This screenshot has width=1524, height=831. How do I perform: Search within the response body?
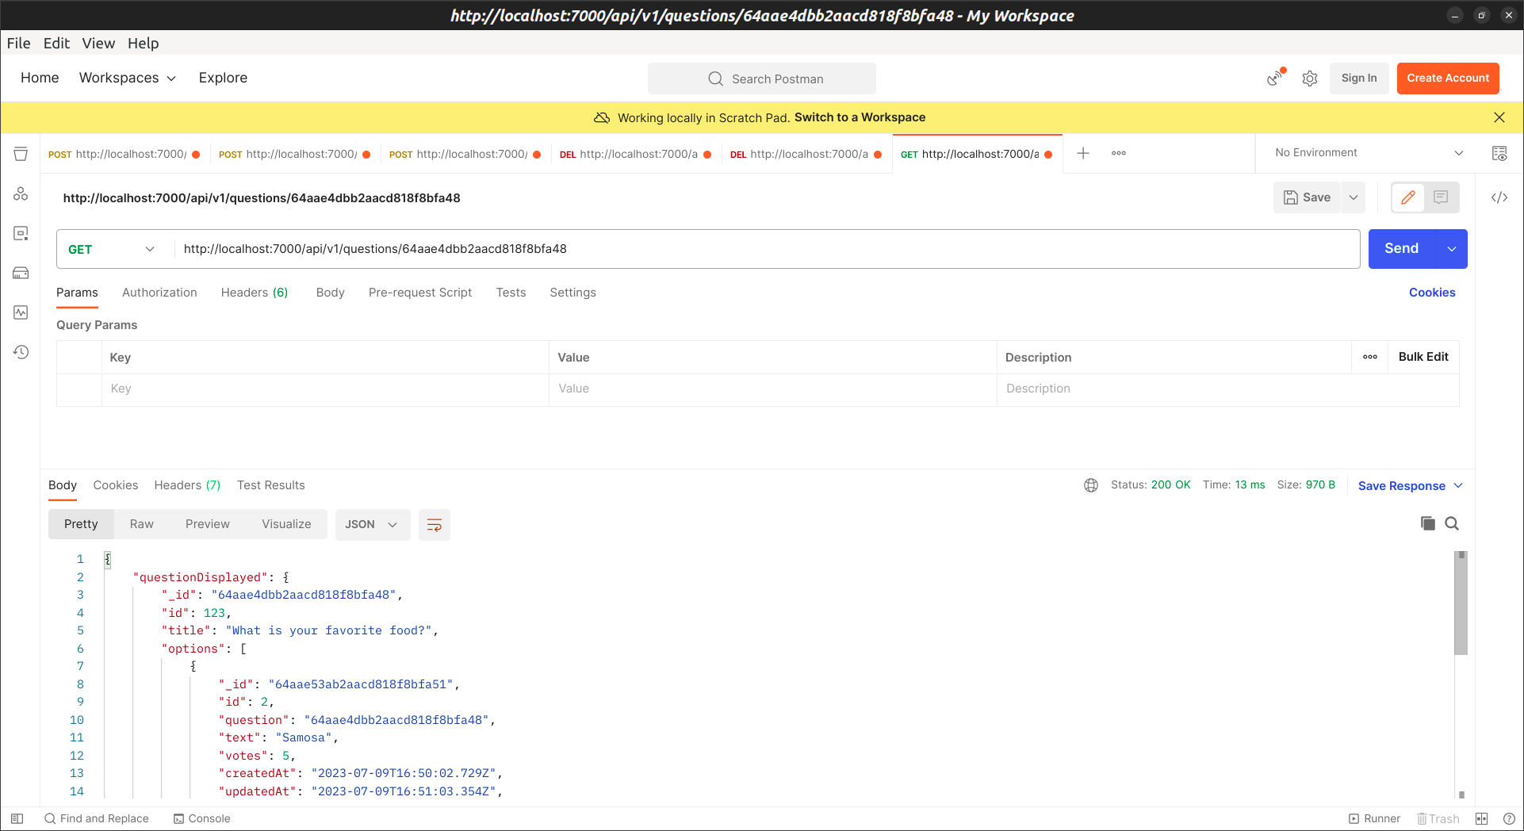1452,523
